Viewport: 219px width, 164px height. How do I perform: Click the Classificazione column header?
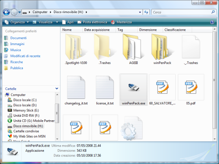177,30
